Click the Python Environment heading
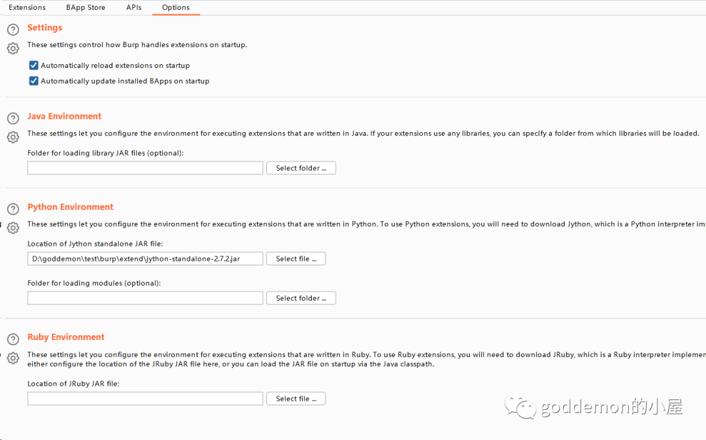The height and width of the screenshot is (440, 706). (70, 207)
